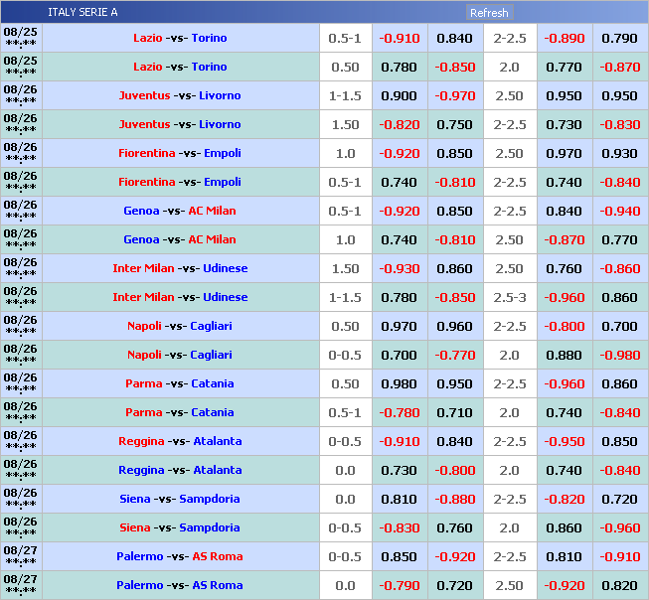Select the -0.980 odds for Napoli vs Cagliari
649x600 pixels.
[x=619, y=355]
